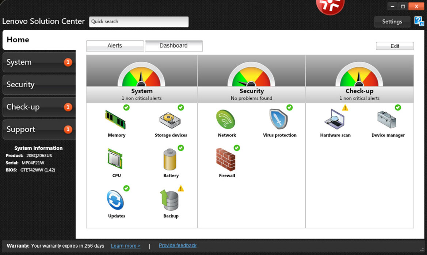Viewport: 427px width, 255px height.
Task: Click the Hardware scan warning triangle badge
Action: [x=345, y=108]
